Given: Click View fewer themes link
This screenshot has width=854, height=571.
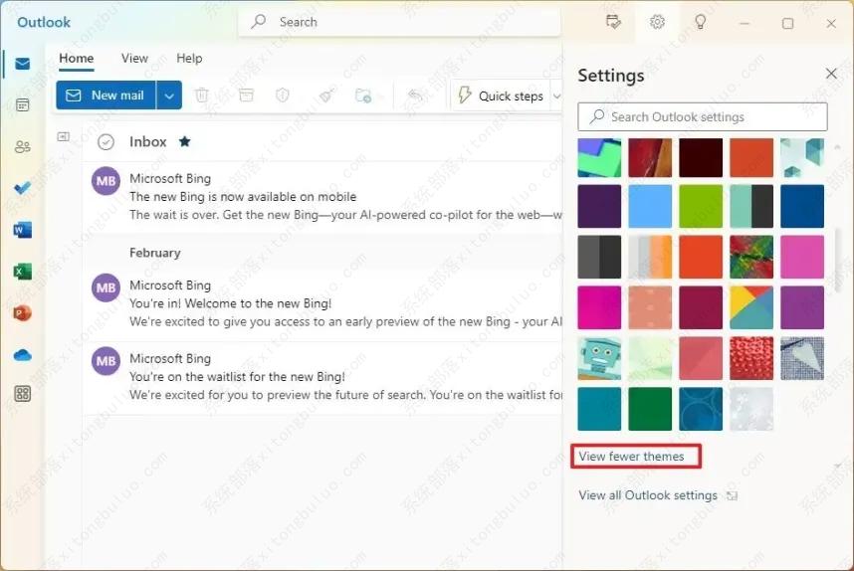Looking at the screenshot, I should pos(631,457).
